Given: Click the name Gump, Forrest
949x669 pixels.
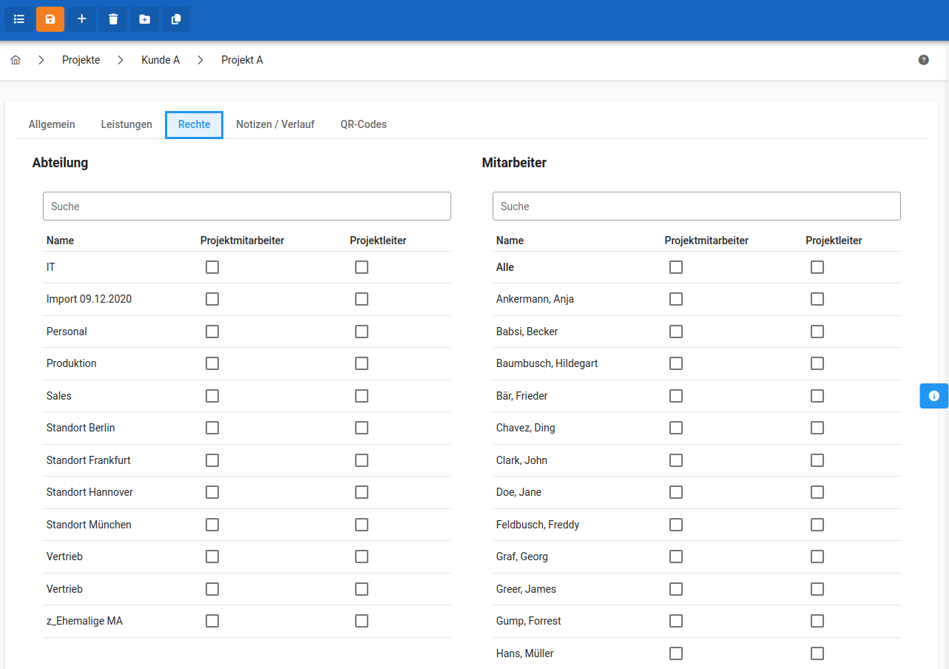Looking at the screenshot, I should [529, 621].
